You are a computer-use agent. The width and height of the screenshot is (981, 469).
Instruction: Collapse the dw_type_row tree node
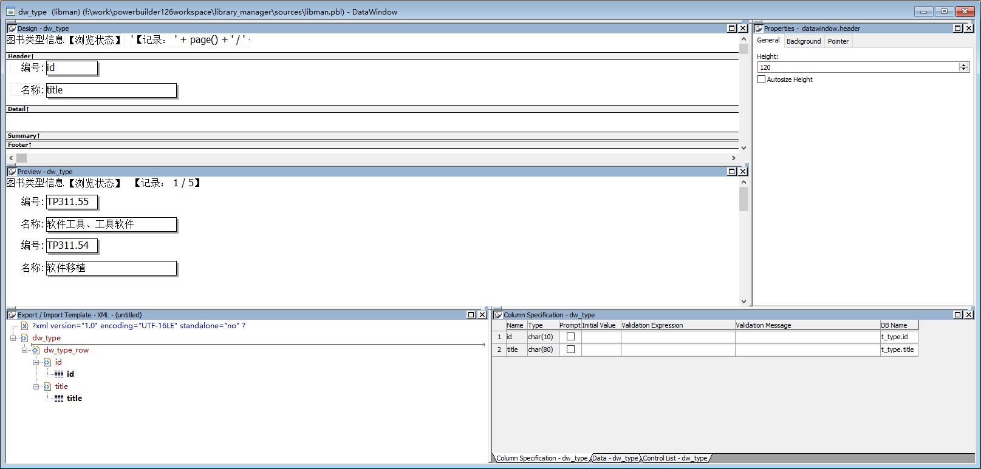coord(24,350)
